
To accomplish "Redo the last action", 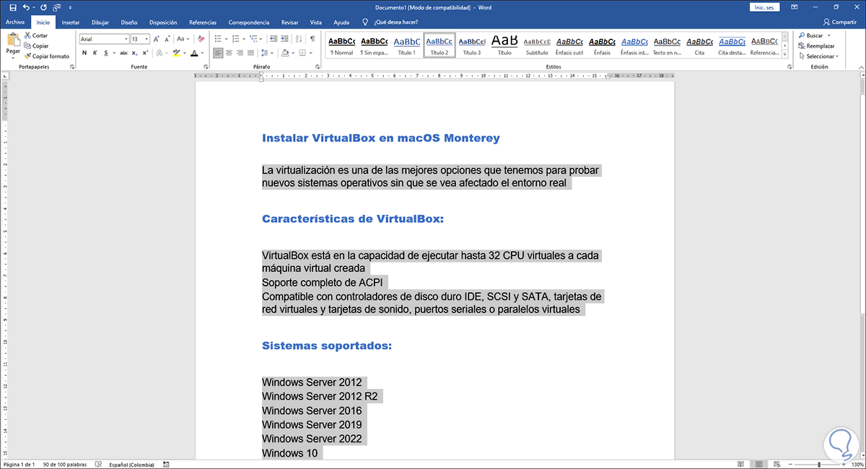I will click(44, 7).
